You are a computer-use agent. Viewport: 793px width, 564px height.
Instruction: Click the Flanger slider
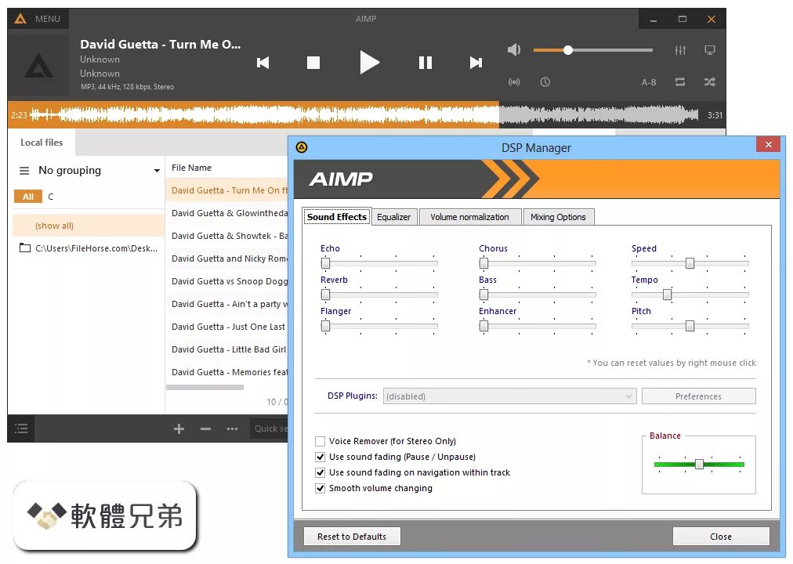(x=379, y=326)
